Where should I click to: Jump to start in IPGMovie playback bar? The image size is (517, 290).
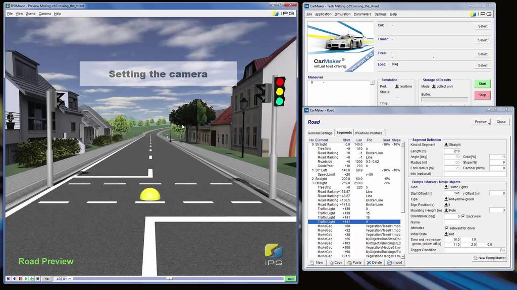(x=8, y=278)
